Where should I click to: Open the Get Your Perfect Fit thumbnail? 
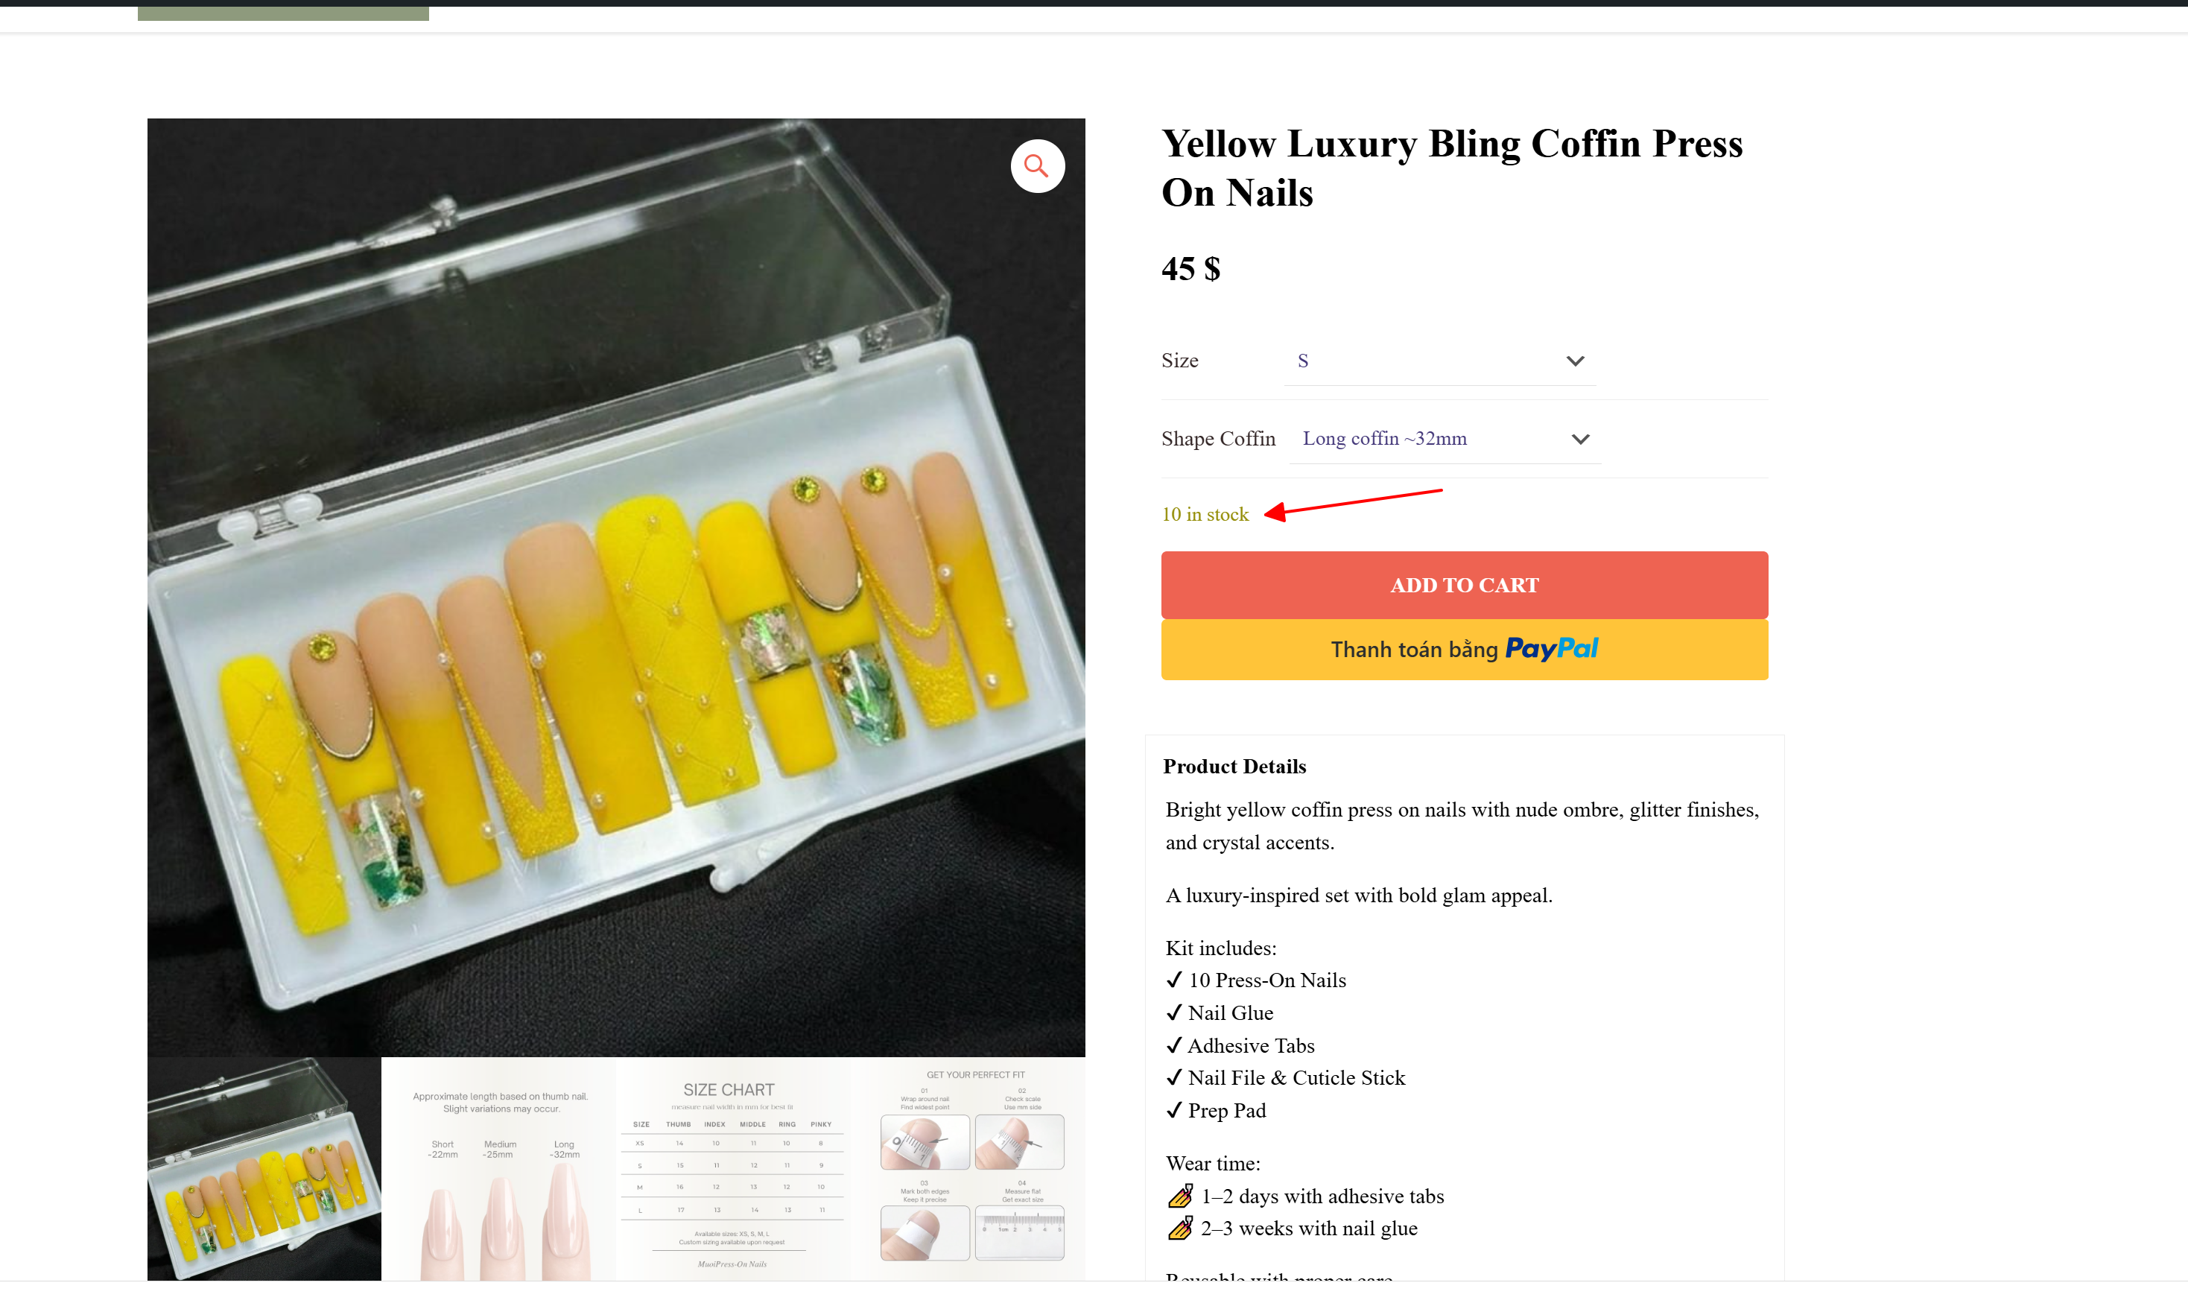972,1168
